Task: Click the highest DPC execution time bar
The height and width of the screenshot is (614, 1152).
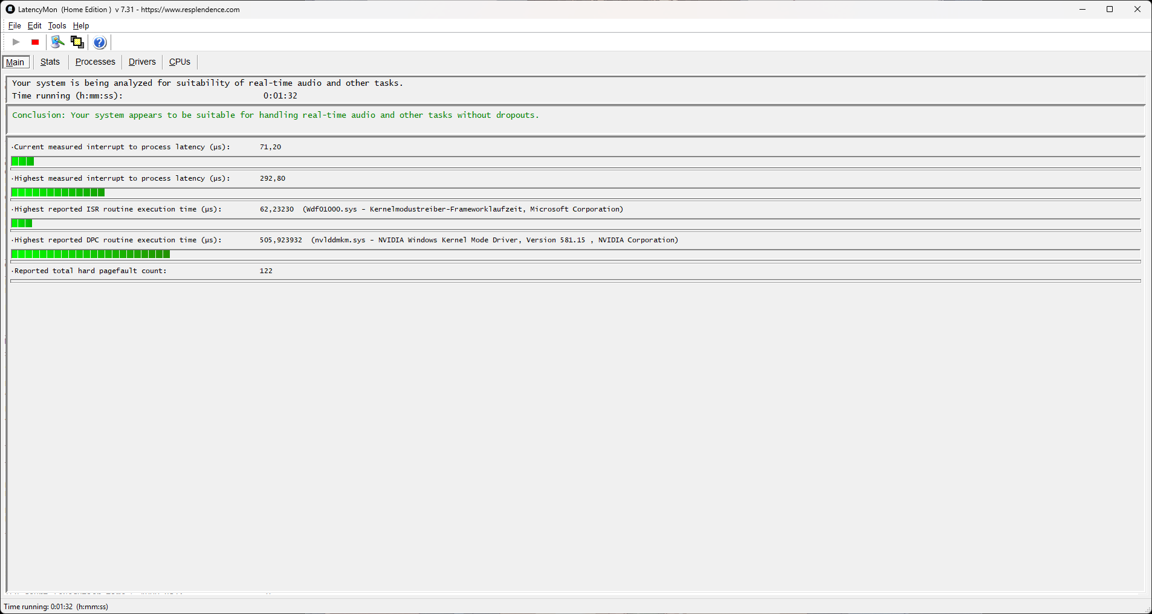Action: click(x=91, y=254)
